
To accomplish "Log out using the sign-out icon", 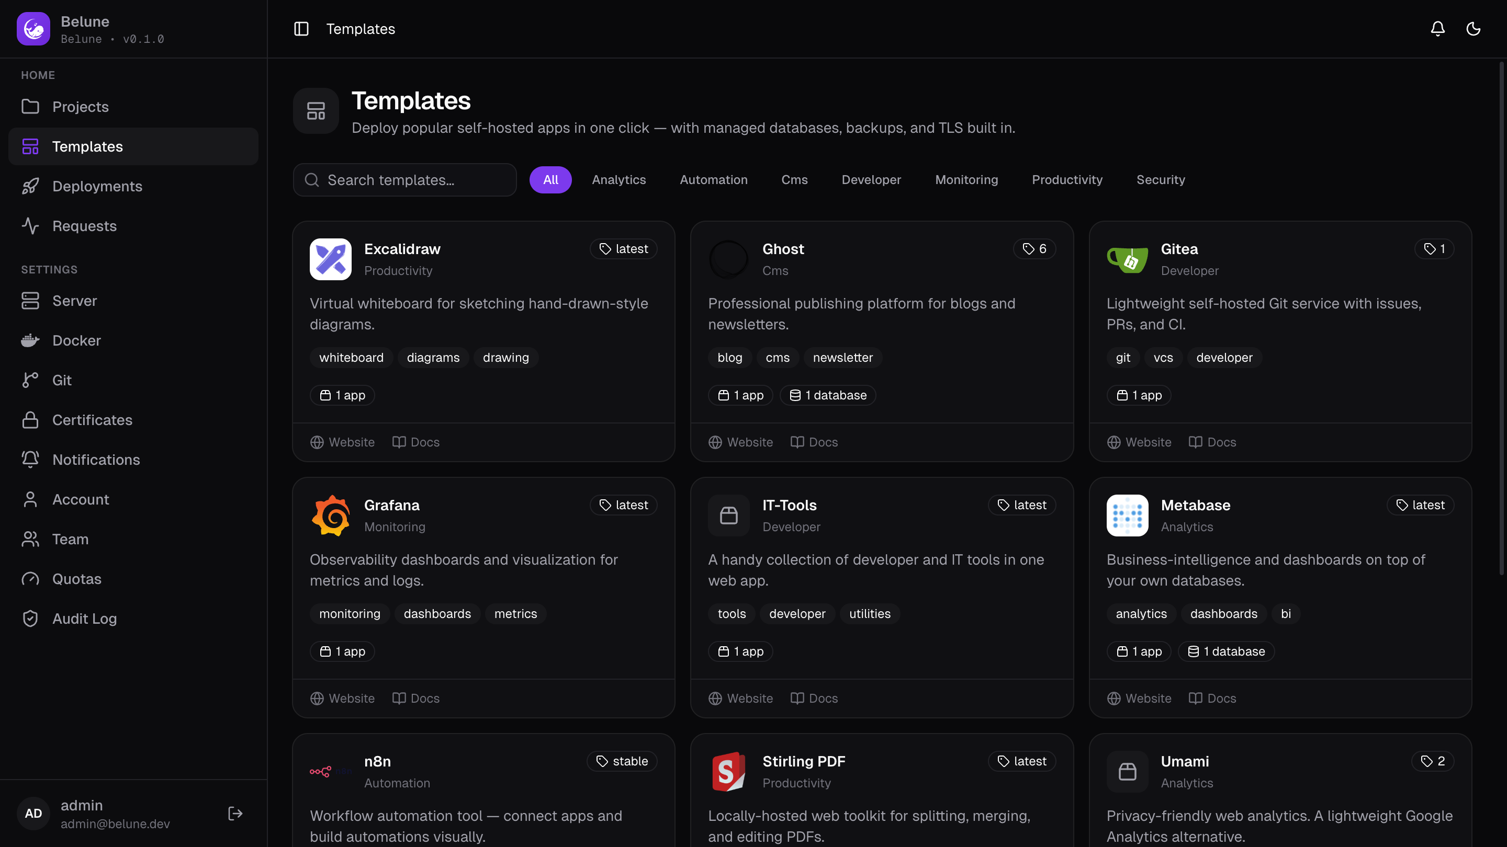I will coord(235,814).
